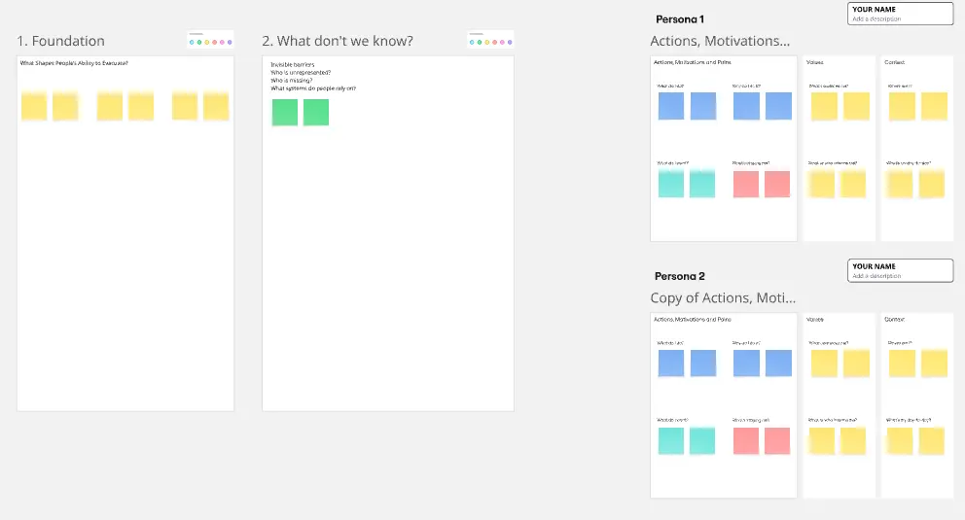Viewport: 965px width, 520px height.
Task: Click the left green sticky note
Action: tap(285, 113)
